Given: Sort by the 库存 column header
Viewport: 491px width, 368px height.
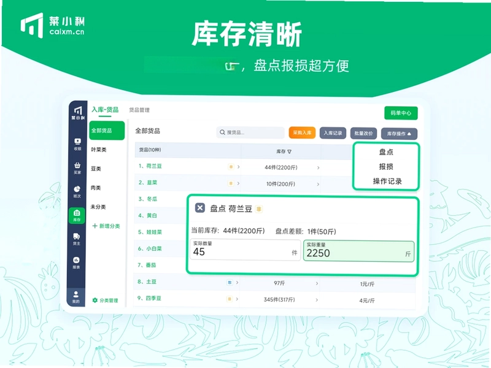Looking at the screenshot, I should (x=284, y=151).
